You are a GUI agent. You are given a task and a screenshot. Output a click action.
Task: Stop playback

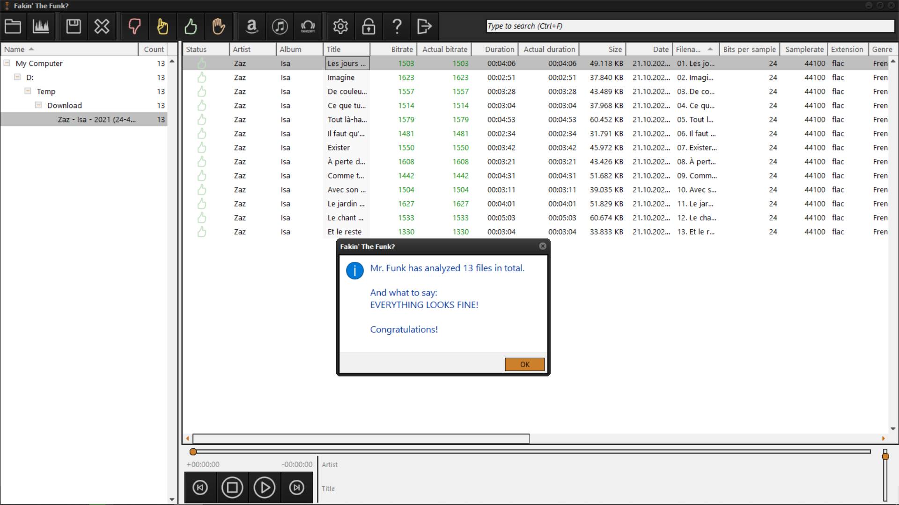point(232,488)
